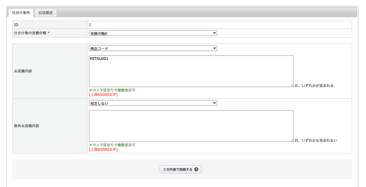The image size is (366, 187).
Task: Click the resize handle of the empty exclusion textarea
Action: point(292,140)
